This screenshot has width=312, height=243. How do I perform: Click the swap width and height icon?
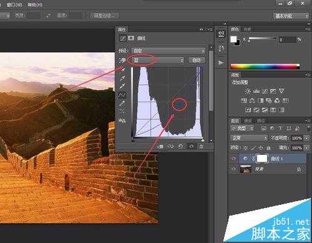pyautogui.click(x=48, y=16)
